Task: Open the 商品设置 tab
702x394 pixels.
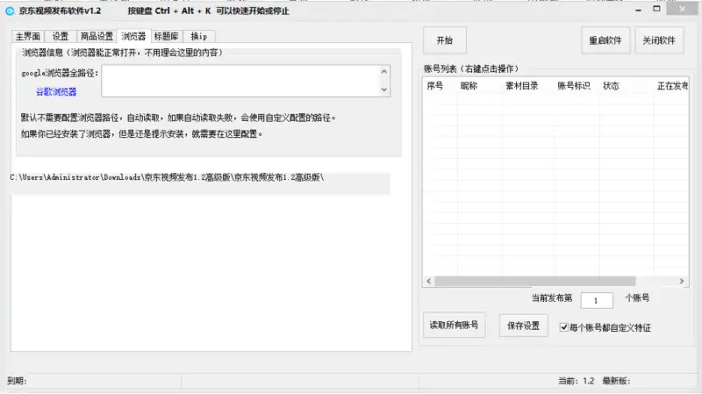Action: [x=97, y=36]
